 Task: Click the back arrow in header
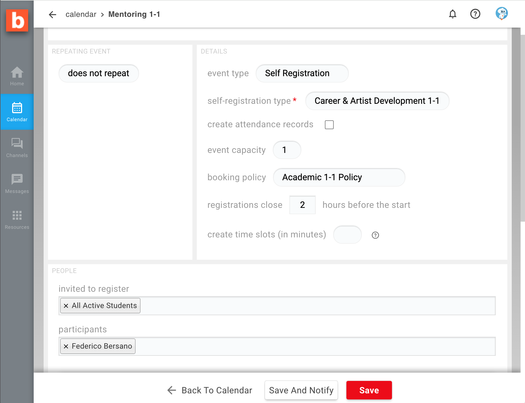(x=52, y=14)
